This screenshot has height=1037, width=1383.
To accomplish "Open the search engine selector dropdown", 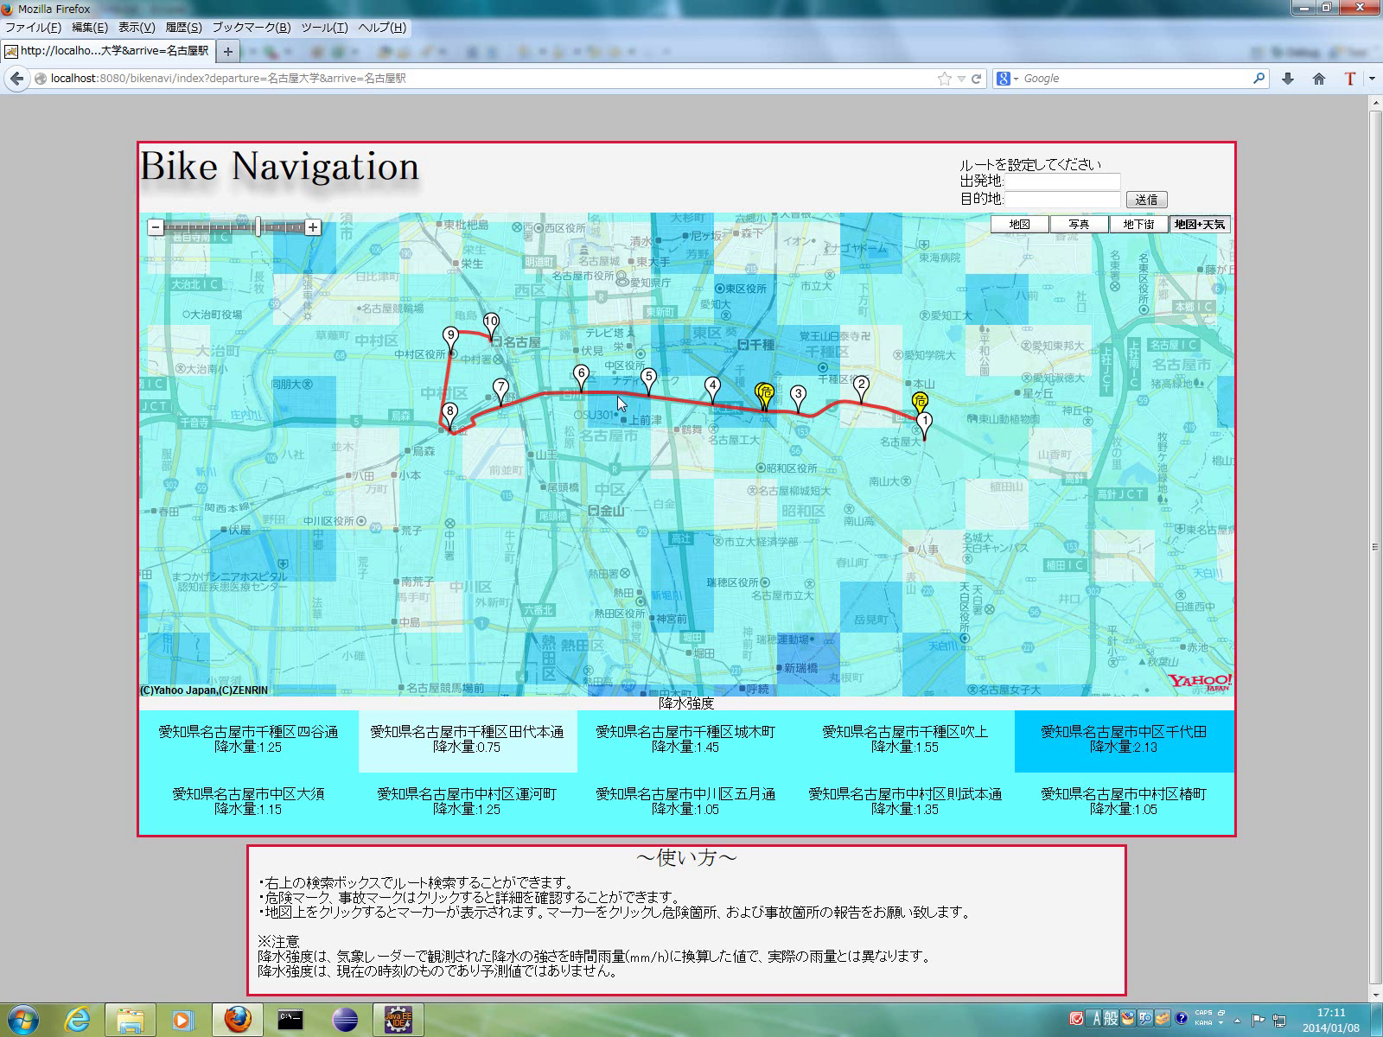I will (1008, 79).
